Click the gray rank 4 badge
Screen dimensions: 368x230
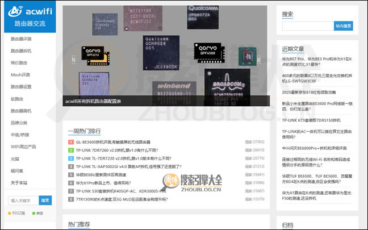[71, 166]
